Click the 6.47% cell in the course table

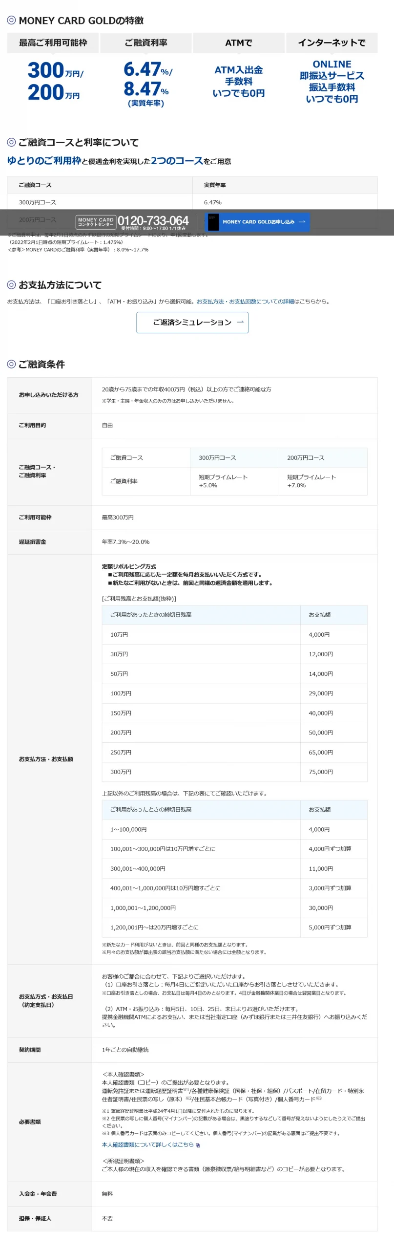click(x=213, y=202)
